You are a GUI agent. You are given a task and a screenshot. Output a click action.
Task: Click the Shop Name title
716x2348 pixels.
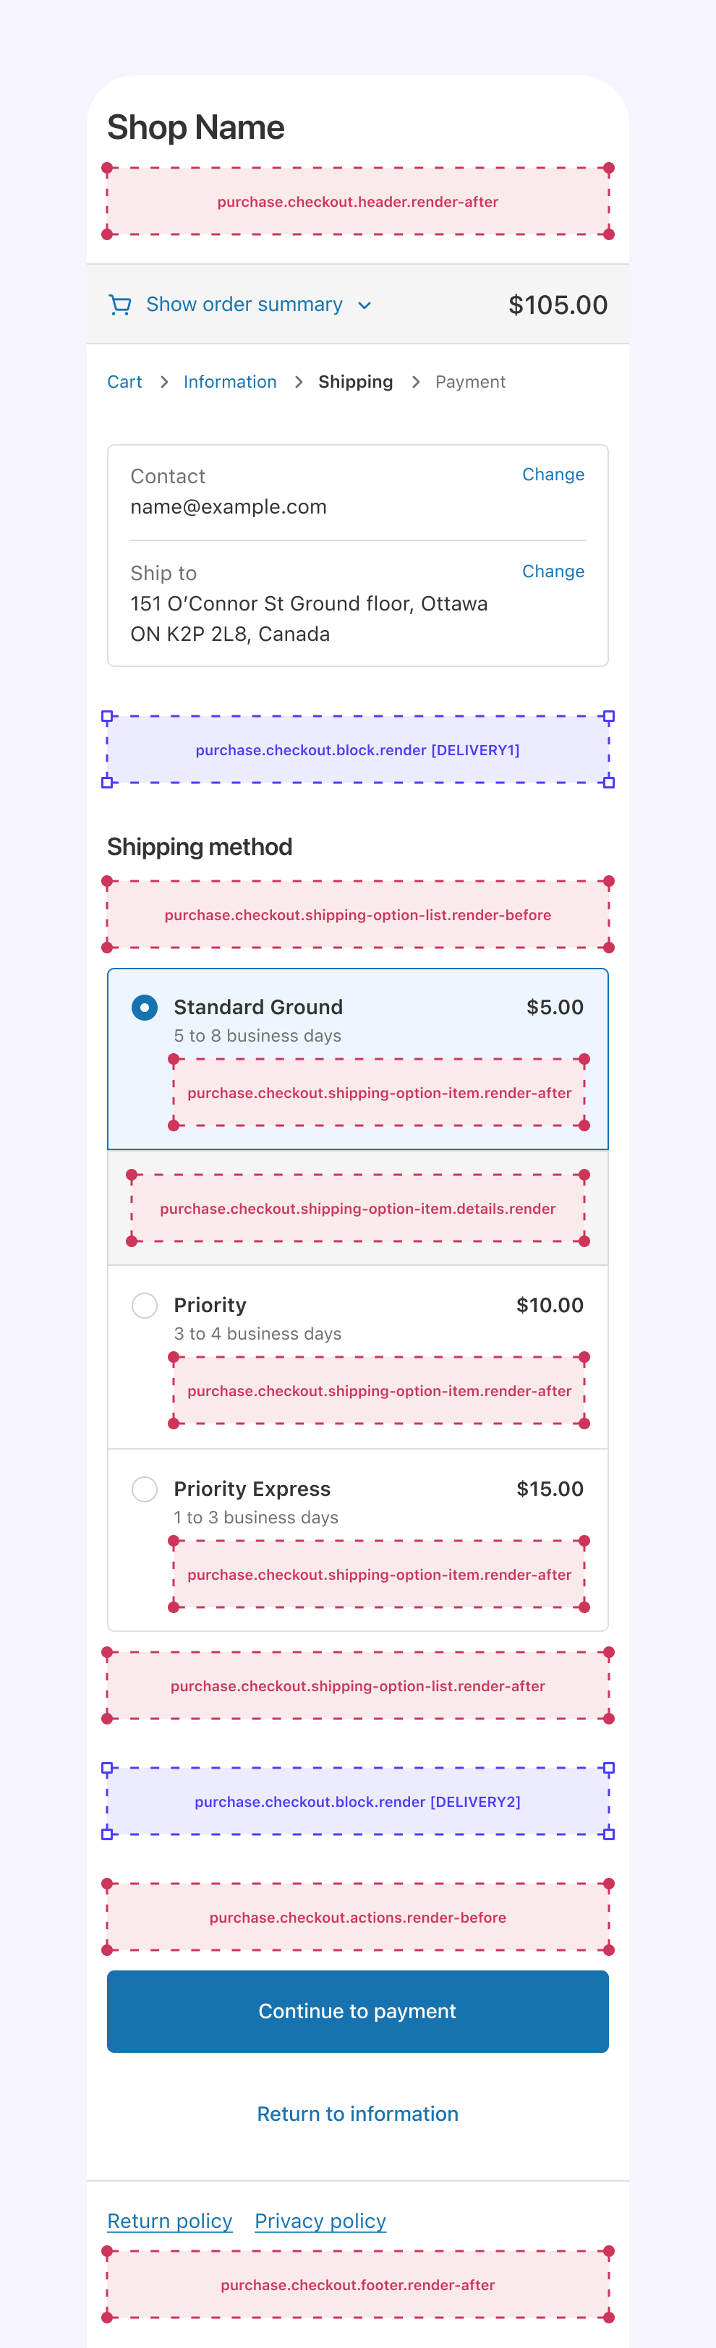click(x=196, y=127)
